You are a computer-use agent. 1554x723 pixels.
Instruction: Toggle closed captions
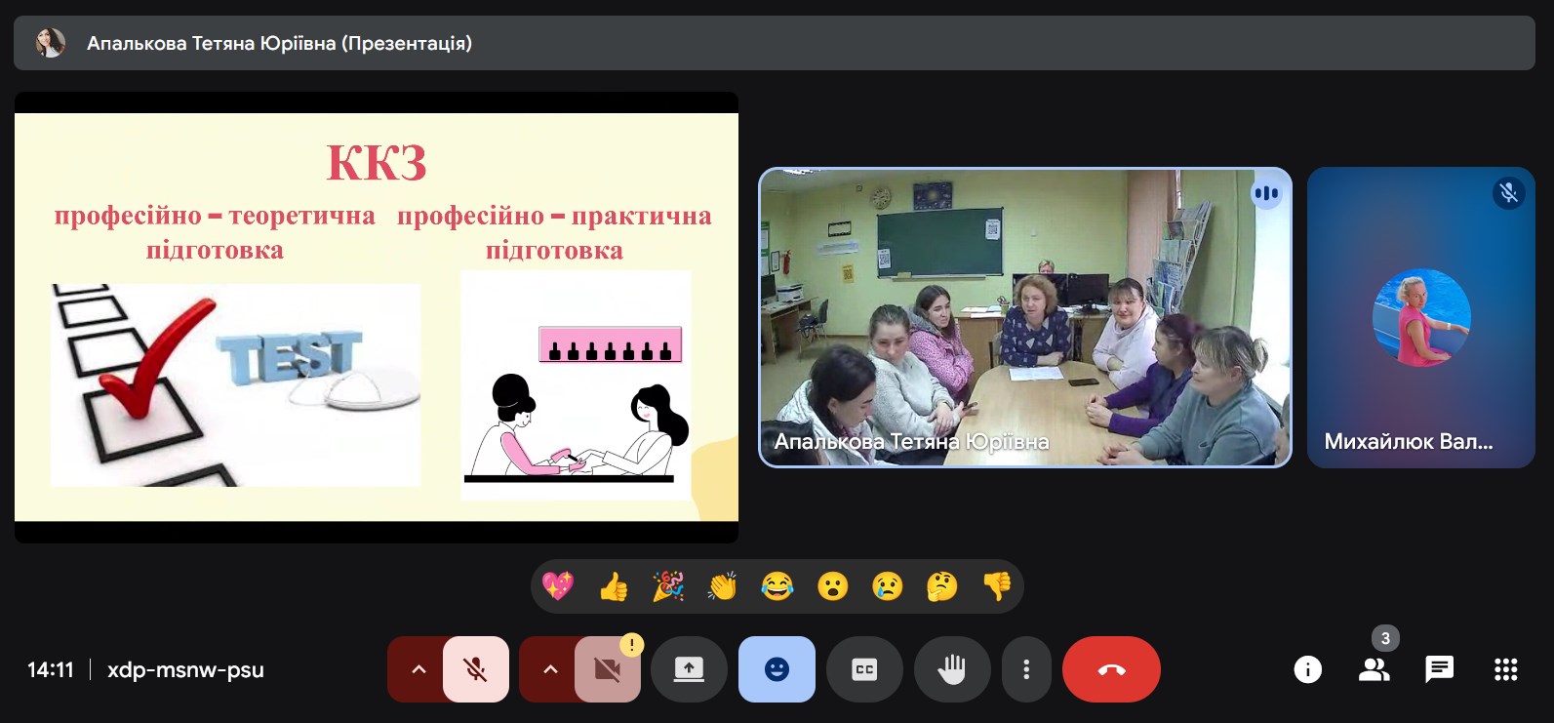(864, 669)
